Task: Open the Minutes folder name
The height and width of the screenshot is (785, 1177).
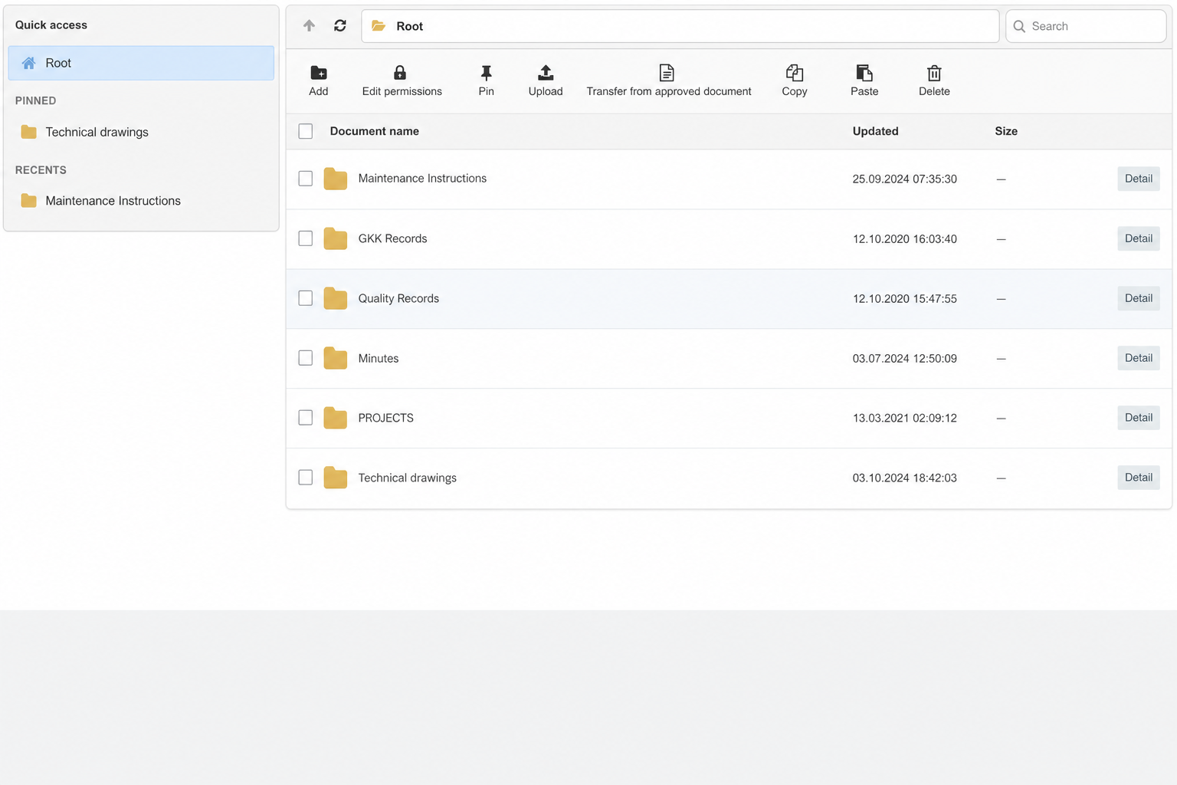Action: [x=379, y=358]
